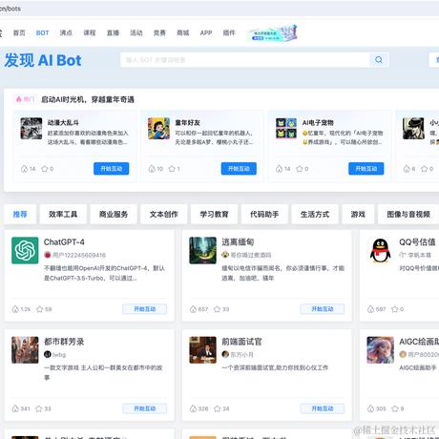The width and height of the screenshot is (439, 439).
Task: Start interaction with 逃离缅甸 bot
Action: (x=323, y=309)
